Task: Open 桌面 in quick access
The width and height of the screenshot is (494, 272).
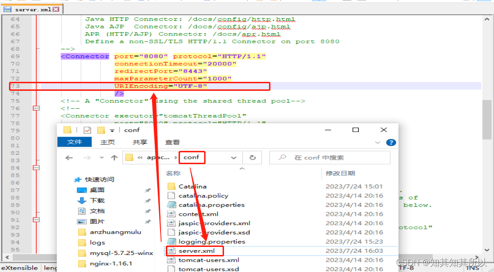Action: 97,190
